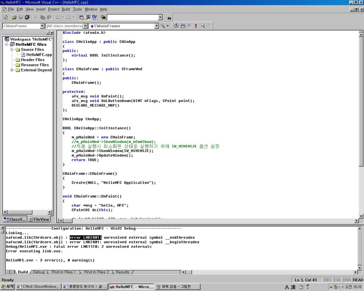Open the File menu

tap(11, 9)
